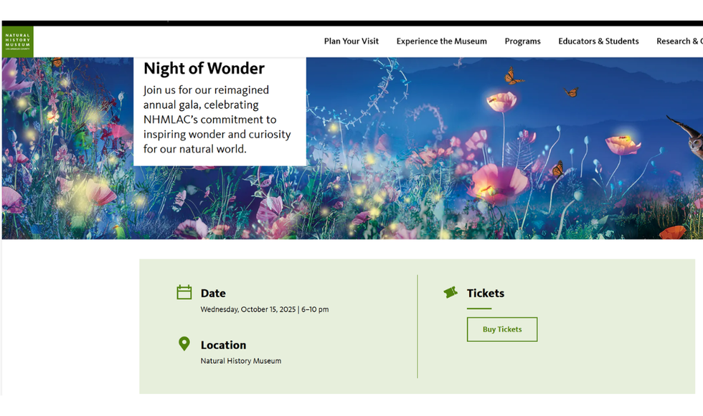The width and height of the screenshot is (703, 416).
Task: Open the partially visible Research menu item
Action: 679,42
